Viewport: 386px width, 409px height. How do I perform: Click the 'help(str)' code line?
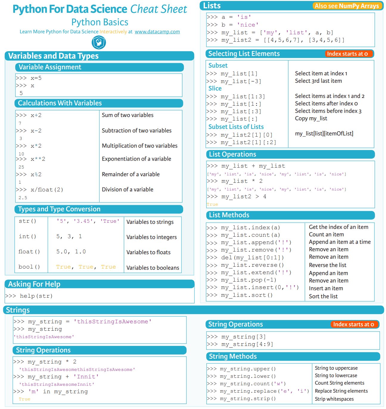click(x=29, y=296)
